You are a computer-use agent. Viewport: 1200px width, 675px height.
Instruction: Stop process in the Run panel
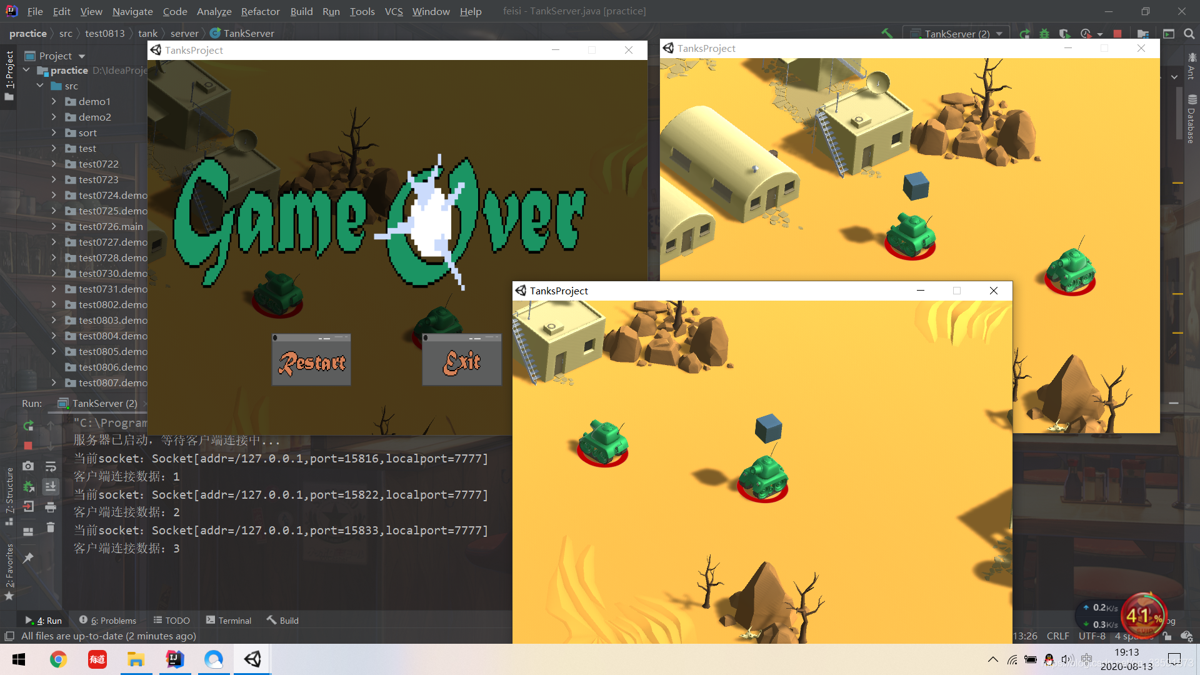28,446
